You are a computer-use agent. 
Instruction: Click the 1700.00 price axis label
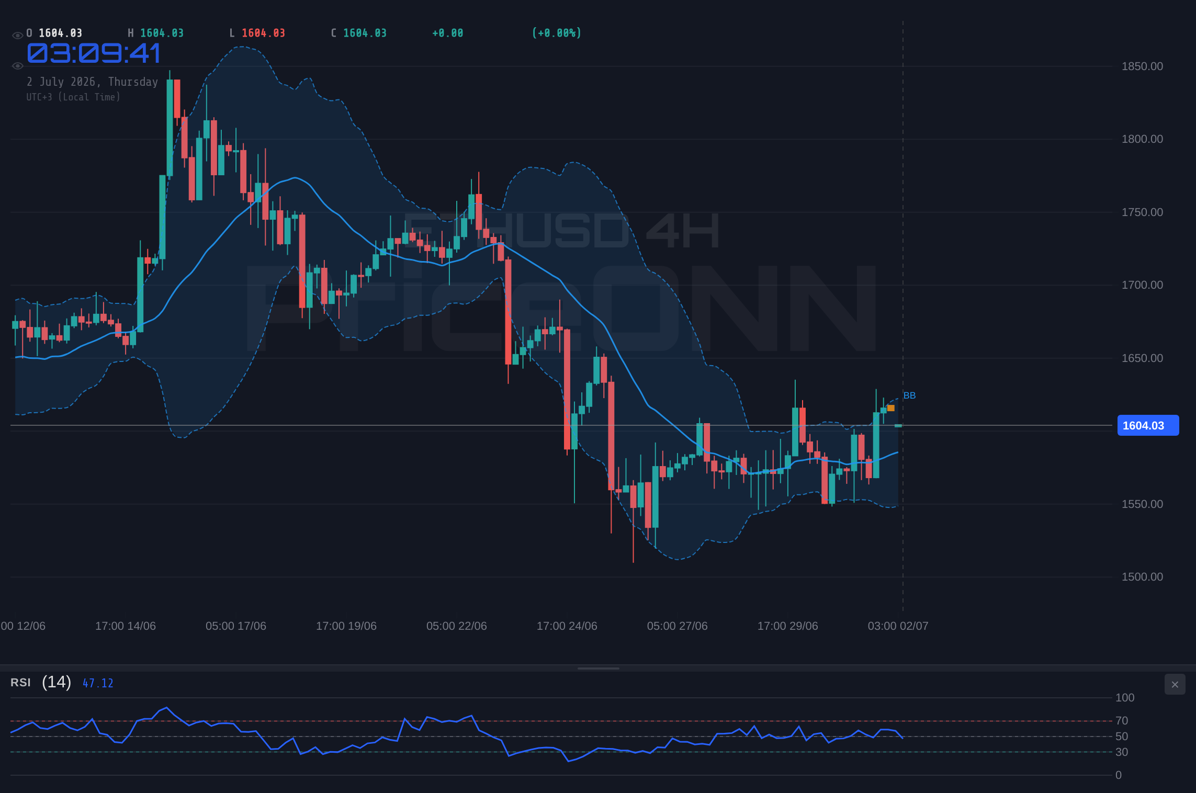pos(1142,285)
